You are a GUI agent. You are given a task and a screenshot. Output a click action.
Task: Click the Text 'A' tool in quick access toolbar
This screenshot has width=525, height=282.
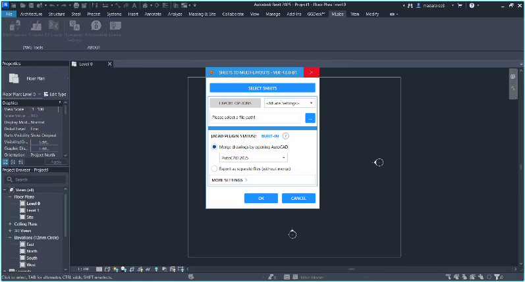(x=134, y=5)
